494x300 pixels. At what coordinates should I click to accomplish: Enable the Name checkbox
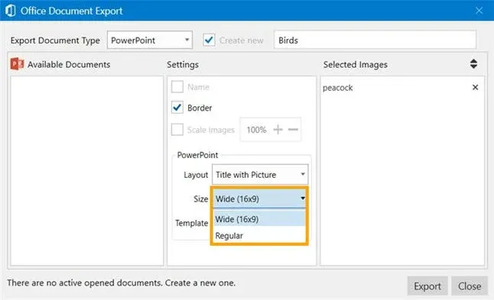[x=177, y=86]
